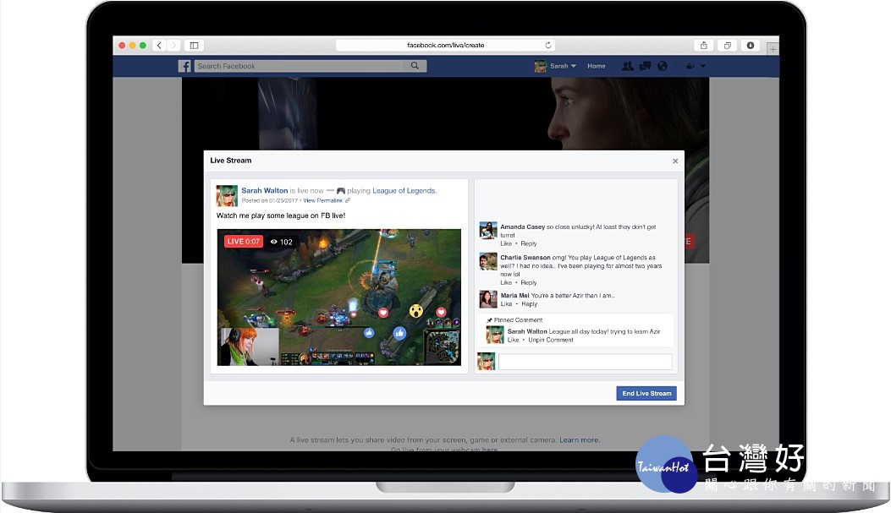This screenshot has height=513, width=891.
Task: Click the End Live Stream button
Action: click(x=646, y=393)
